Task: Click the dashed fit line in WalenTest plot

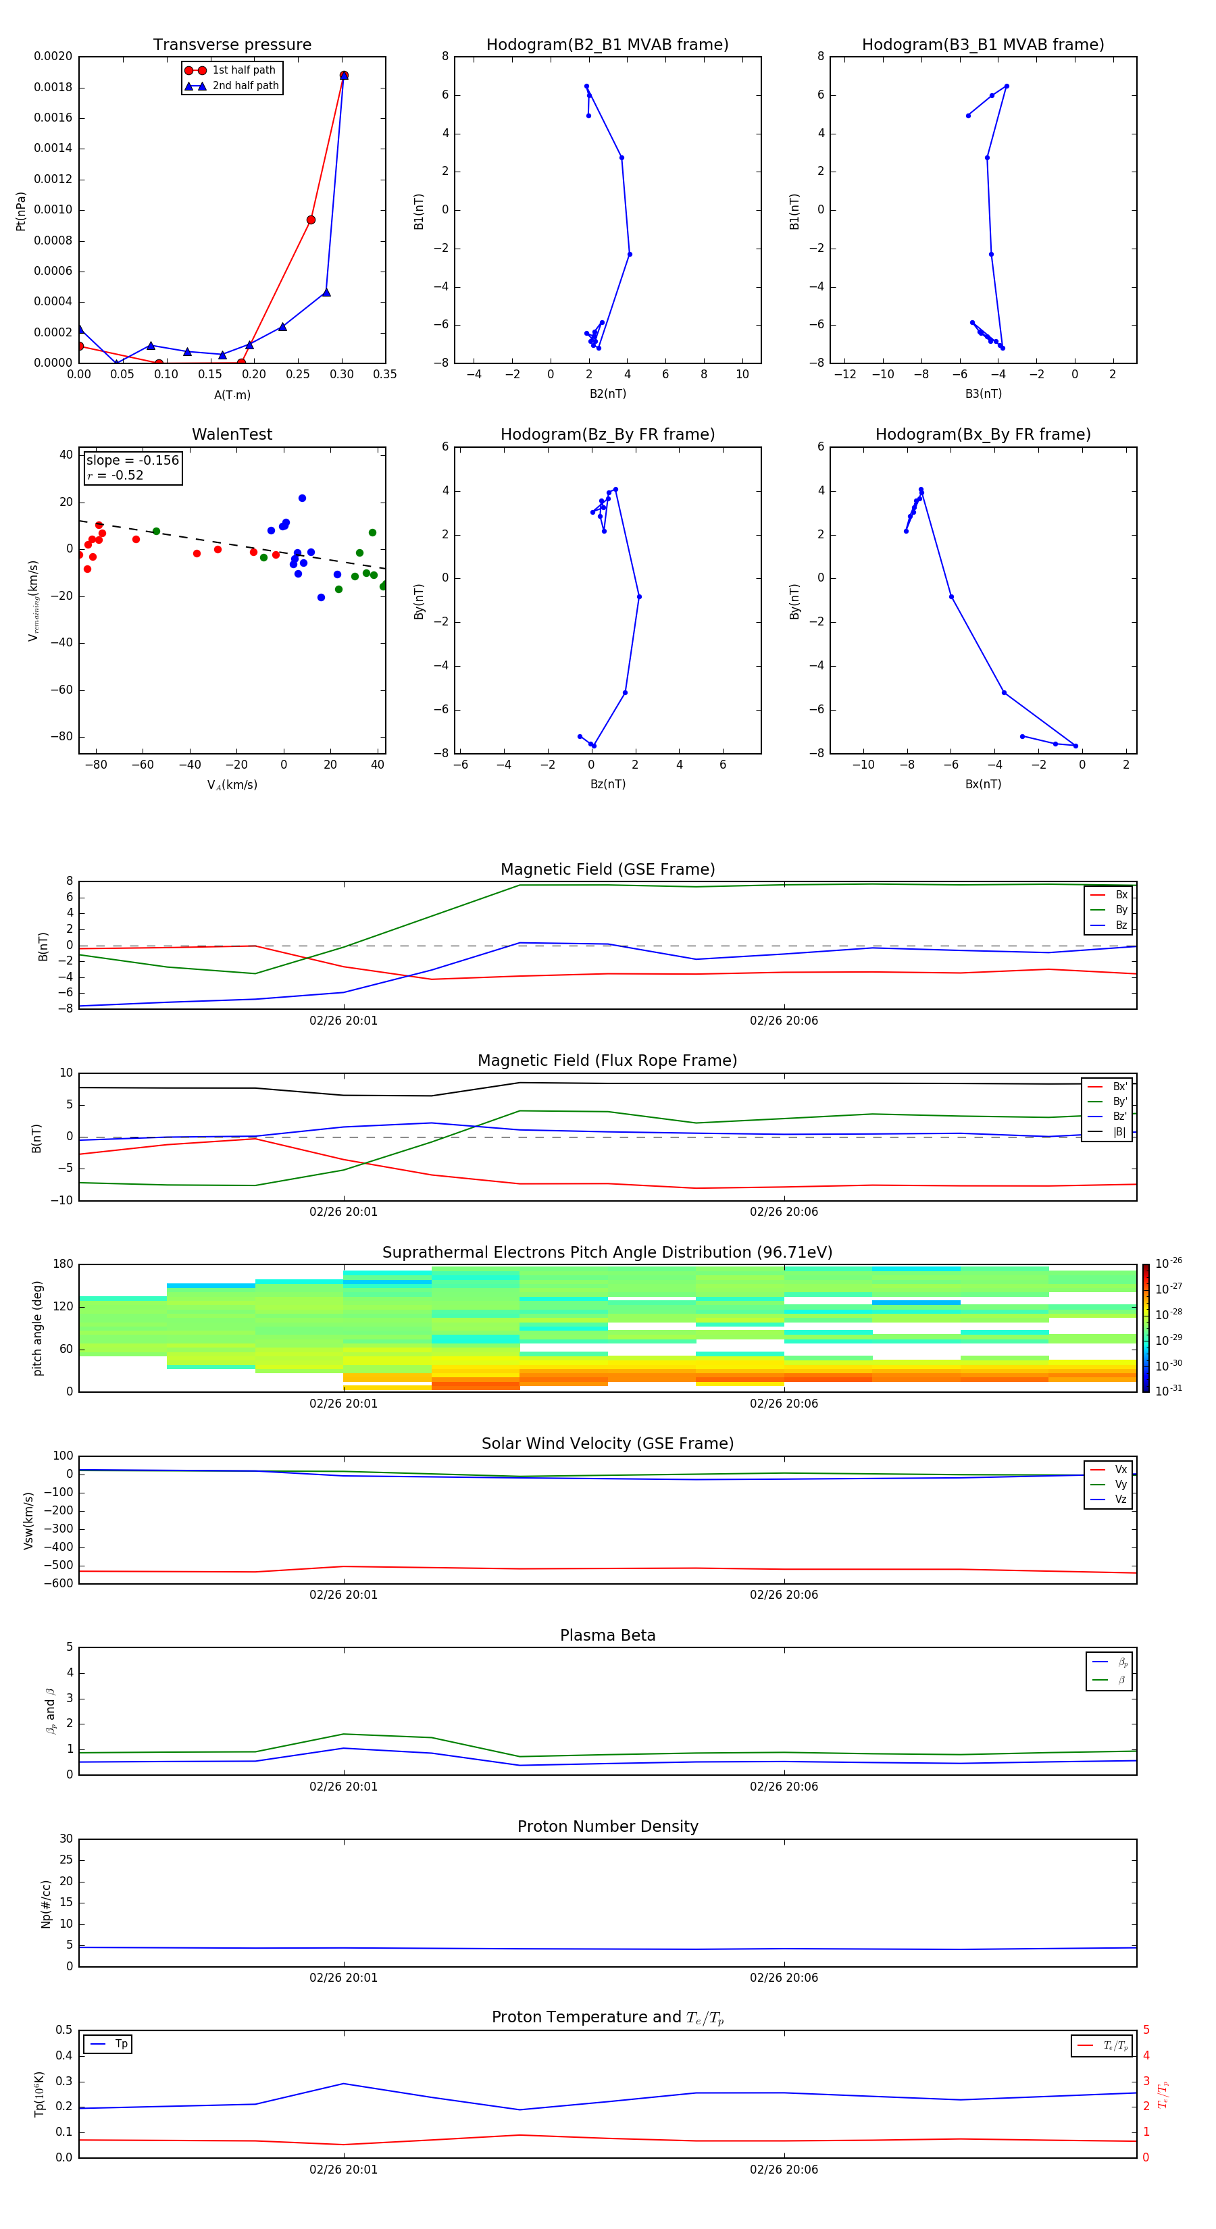Action: click(x=232, y=544)
